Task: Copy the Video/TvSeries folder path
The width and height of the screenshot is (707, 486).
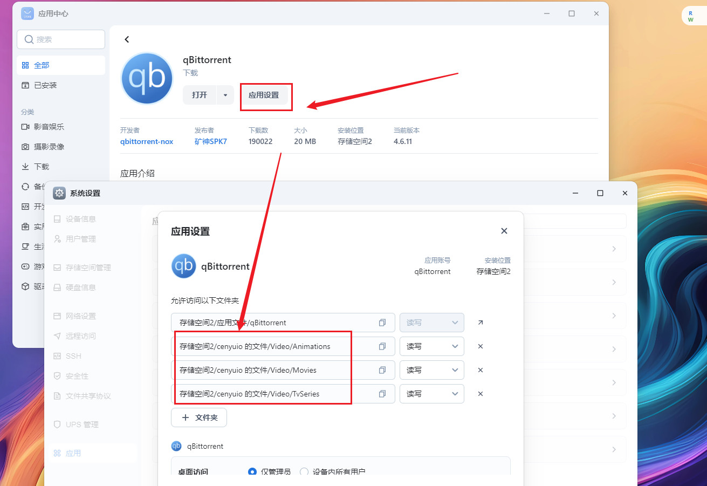Action: click(382, 394)
